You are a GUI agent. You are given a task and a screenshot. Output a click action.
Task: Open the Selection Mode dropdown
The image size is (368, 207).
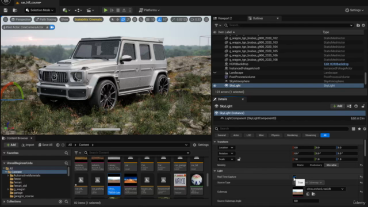click(40, 10)
